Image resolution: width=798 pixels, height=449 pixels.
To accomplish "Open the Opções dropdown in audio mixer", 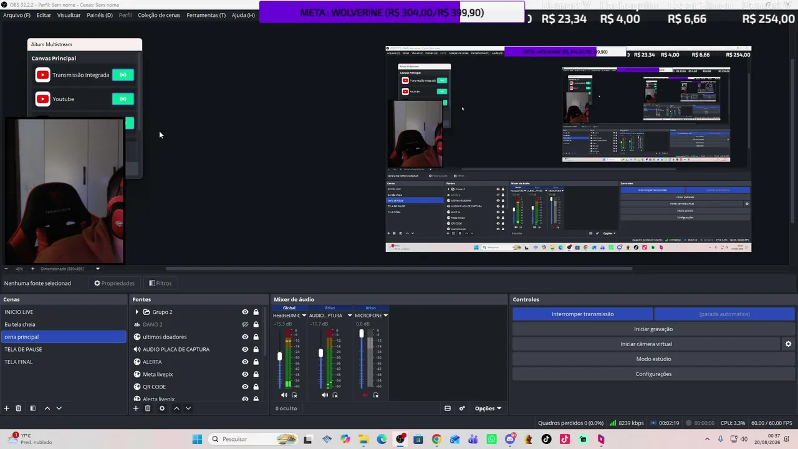I will coord(488,408).
